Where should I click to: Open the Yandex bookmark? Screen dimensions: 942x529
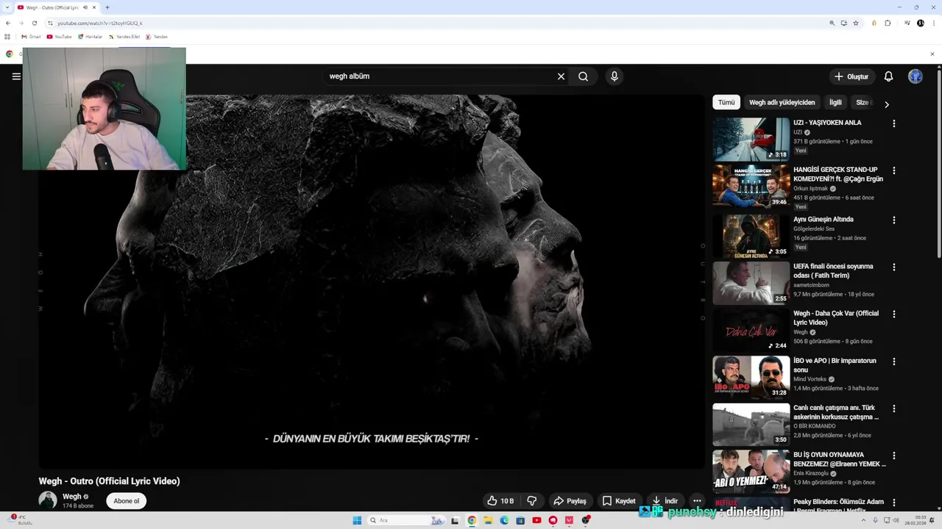(156, 37)
